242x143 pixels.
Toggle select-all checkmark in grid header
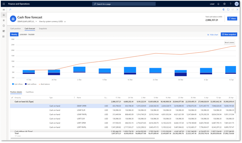(x=12, y=97)
